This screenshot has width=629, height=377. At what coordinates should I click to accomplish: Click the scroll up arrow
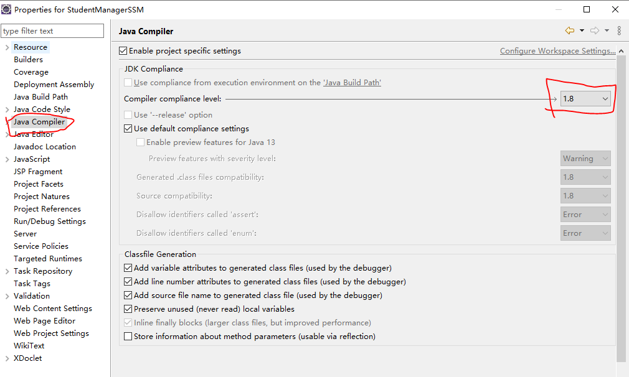click(621, 51)
